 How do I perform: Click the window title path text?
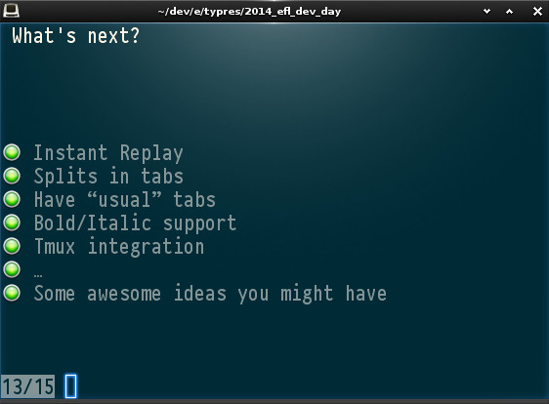point(249,11)
